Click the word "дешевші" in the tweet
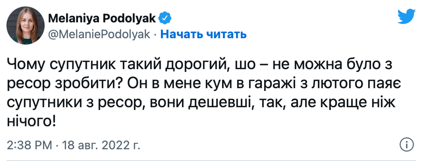 tap(221, 103)
